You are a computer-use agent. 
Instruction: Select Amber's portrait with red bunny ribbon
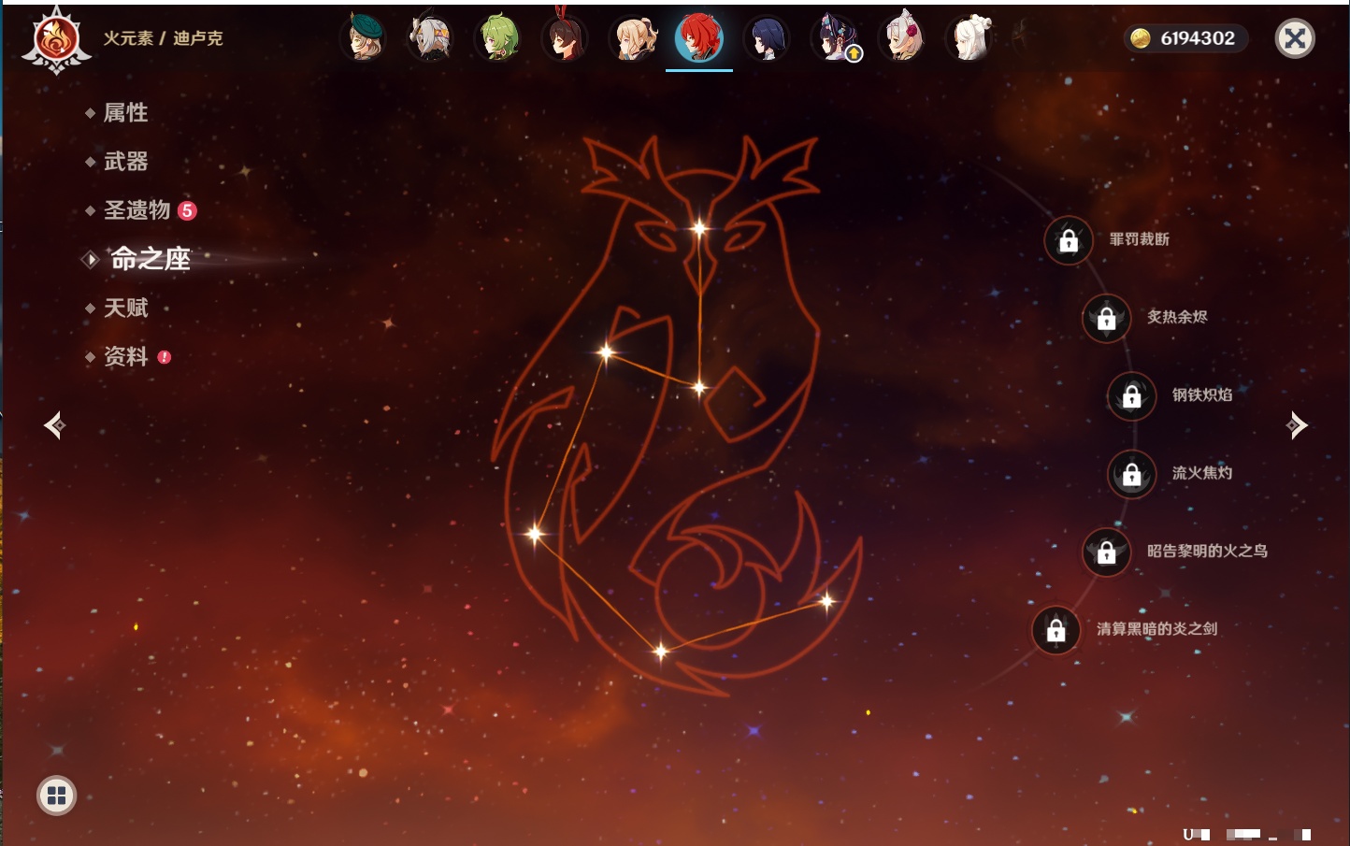pos(566,38)
